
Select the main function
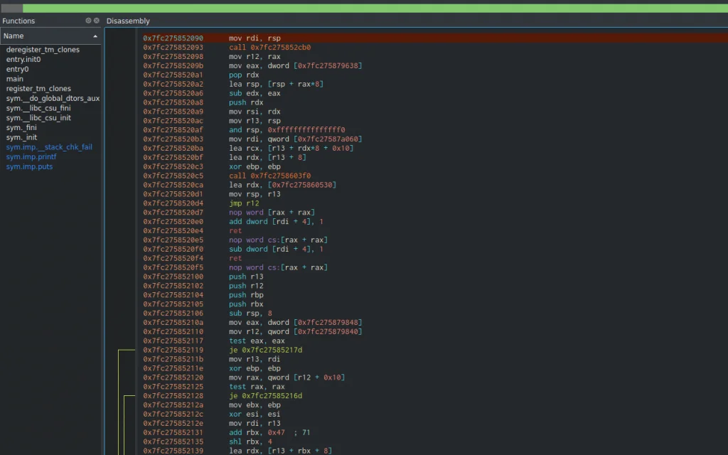tap(15, 79)
